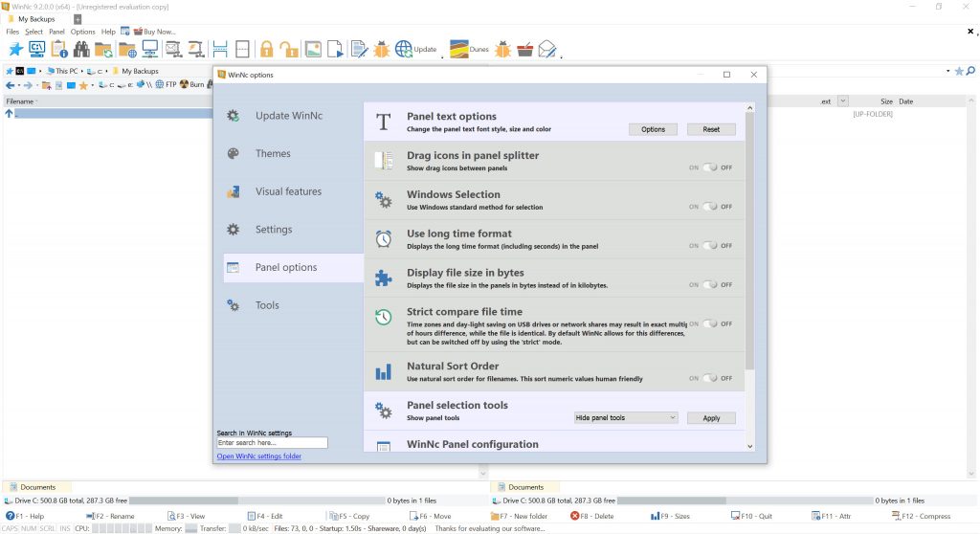Toggle Display file size in bytes switch
This screenshot has width=980, height=534.
(711, 284)
